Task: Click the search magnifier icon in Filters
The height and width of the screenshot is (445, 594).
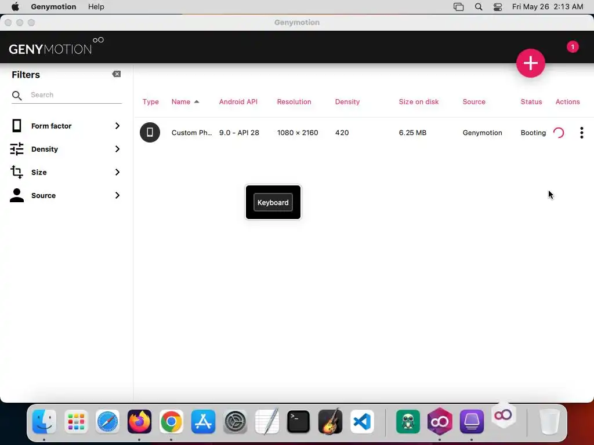Action: point(17,96)
